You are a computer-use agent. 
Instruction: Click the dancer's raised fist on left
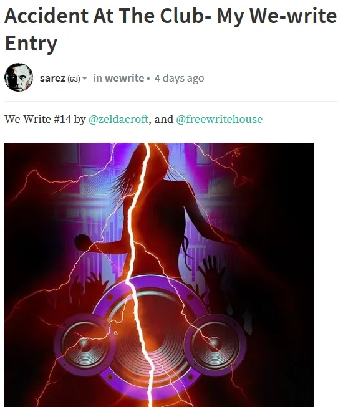coord(82,242)
